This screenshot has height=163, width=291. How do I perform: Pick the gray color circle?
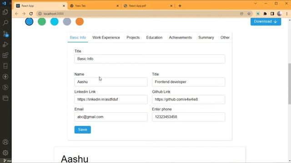point(67,22)
